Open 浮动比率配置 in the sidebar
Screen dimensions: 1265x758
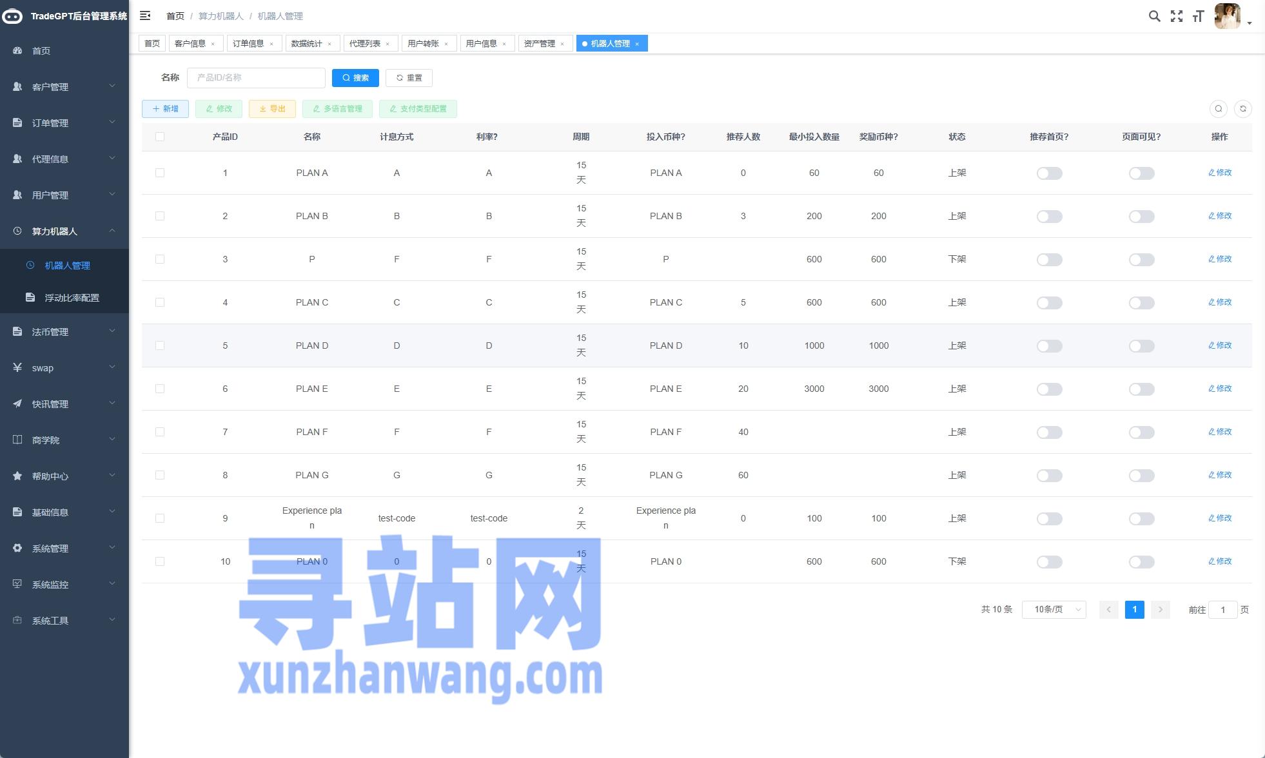64,297
